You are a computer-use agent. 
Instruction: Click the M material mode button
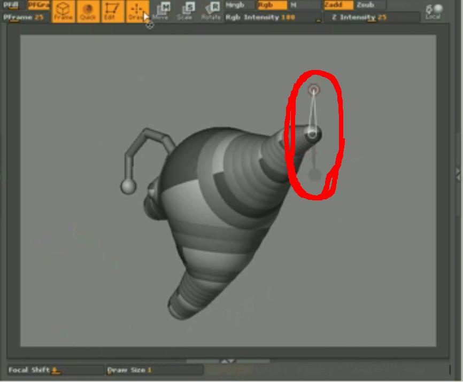point(304,5)
